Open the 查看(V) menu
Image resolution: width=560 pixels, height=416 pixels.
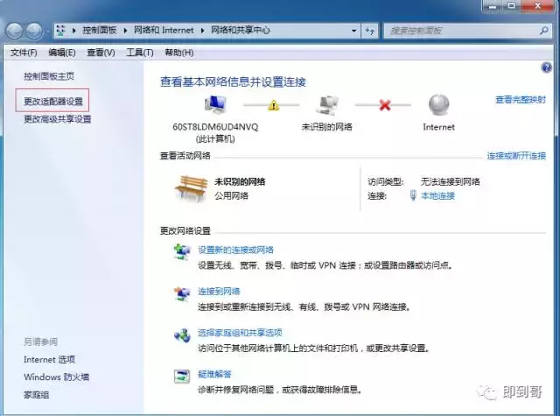point(101,53)
